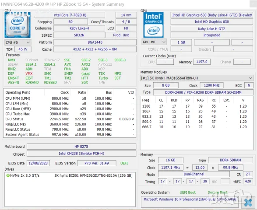This screenshot has width=257, height=210.
Task: Open the GPU #0 selector dropdown
Action: pos(154,42)
